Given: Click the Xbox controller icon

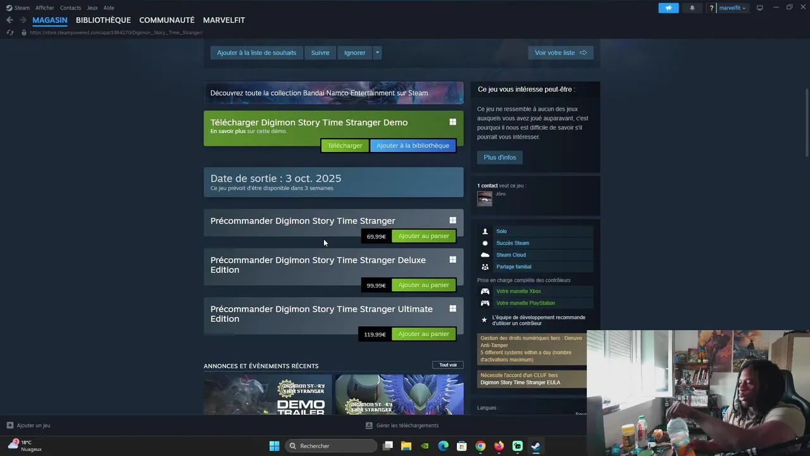Looking at the screenshot, I should tap(485, 291).
